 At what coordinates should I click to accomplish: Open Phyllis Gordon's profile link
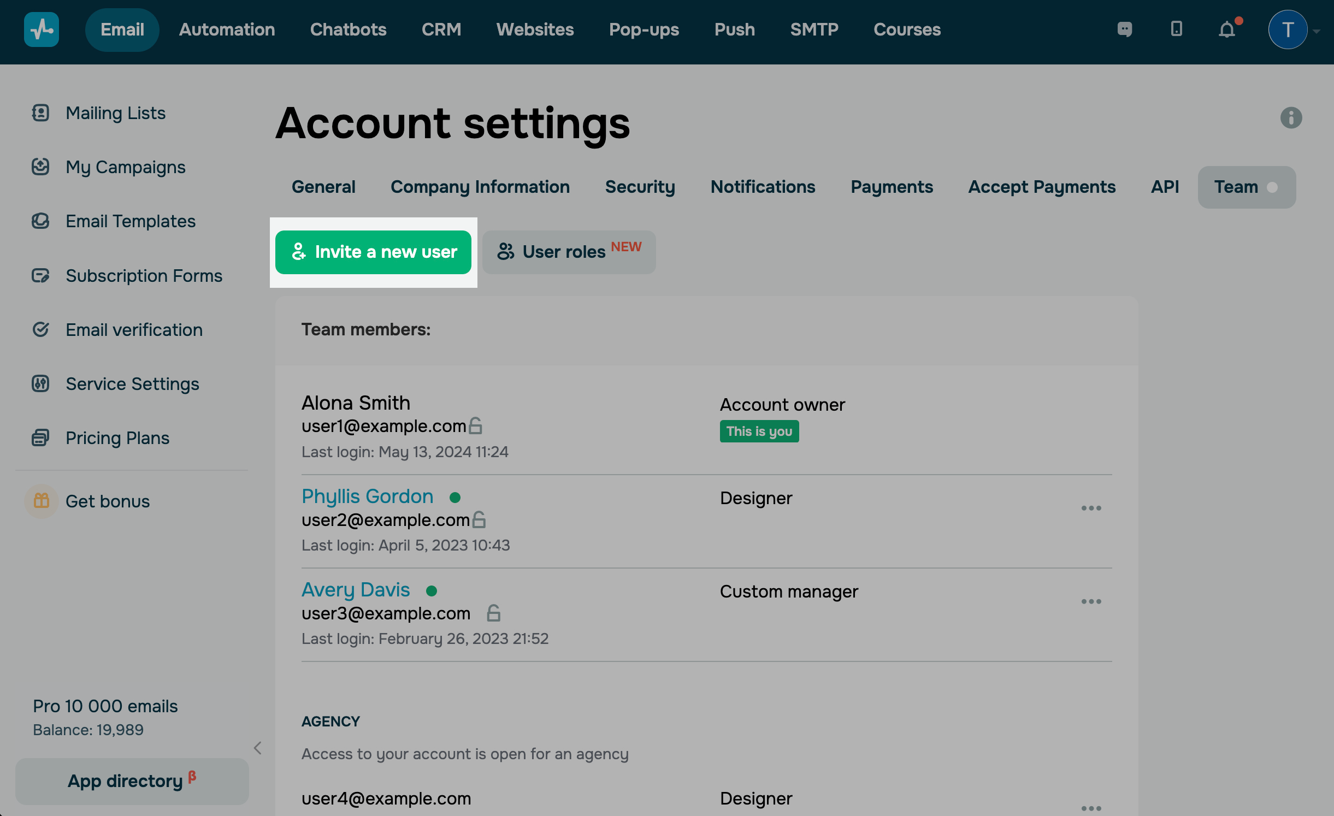367,496
